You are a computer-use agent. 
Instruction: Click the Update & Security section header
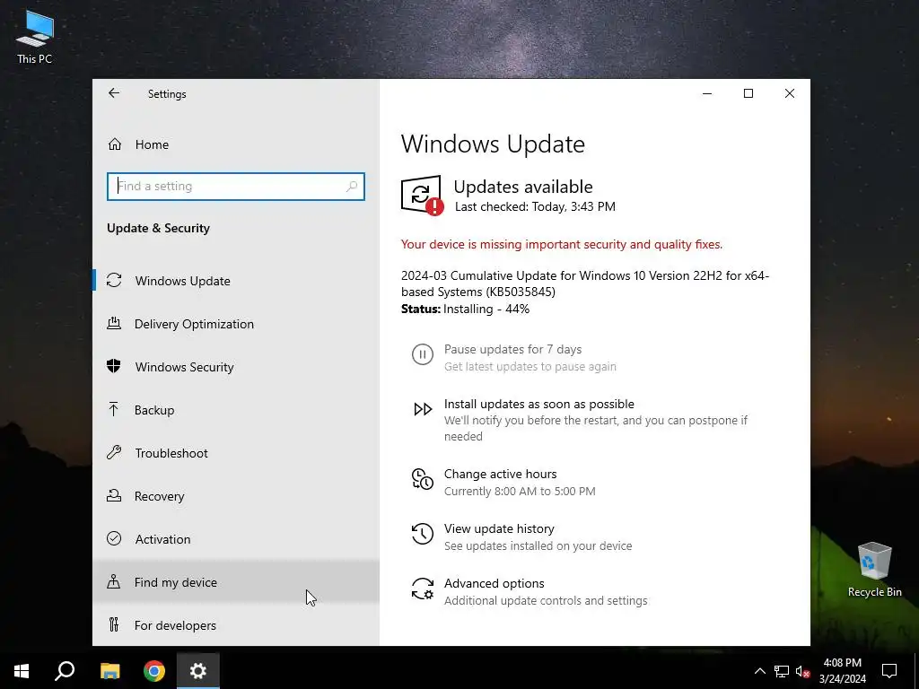(158, 228)
